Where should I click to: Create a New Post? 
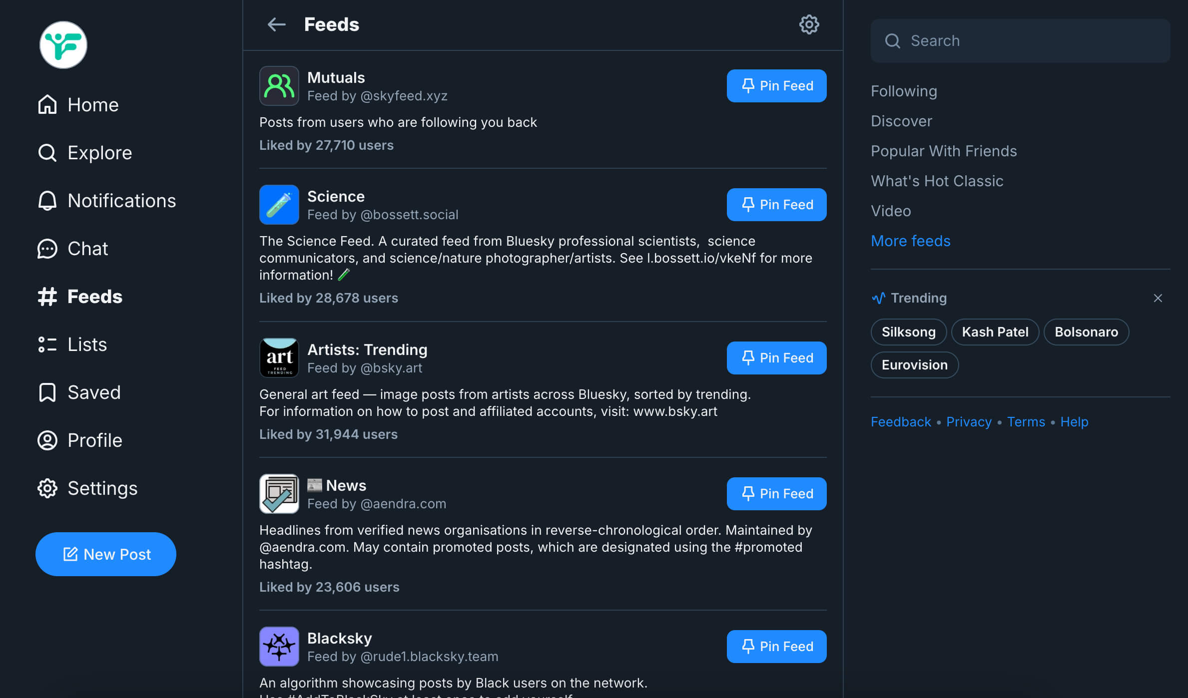point(106,554)
